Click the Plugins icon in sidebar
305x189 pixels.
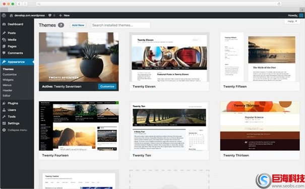(4, 103)
